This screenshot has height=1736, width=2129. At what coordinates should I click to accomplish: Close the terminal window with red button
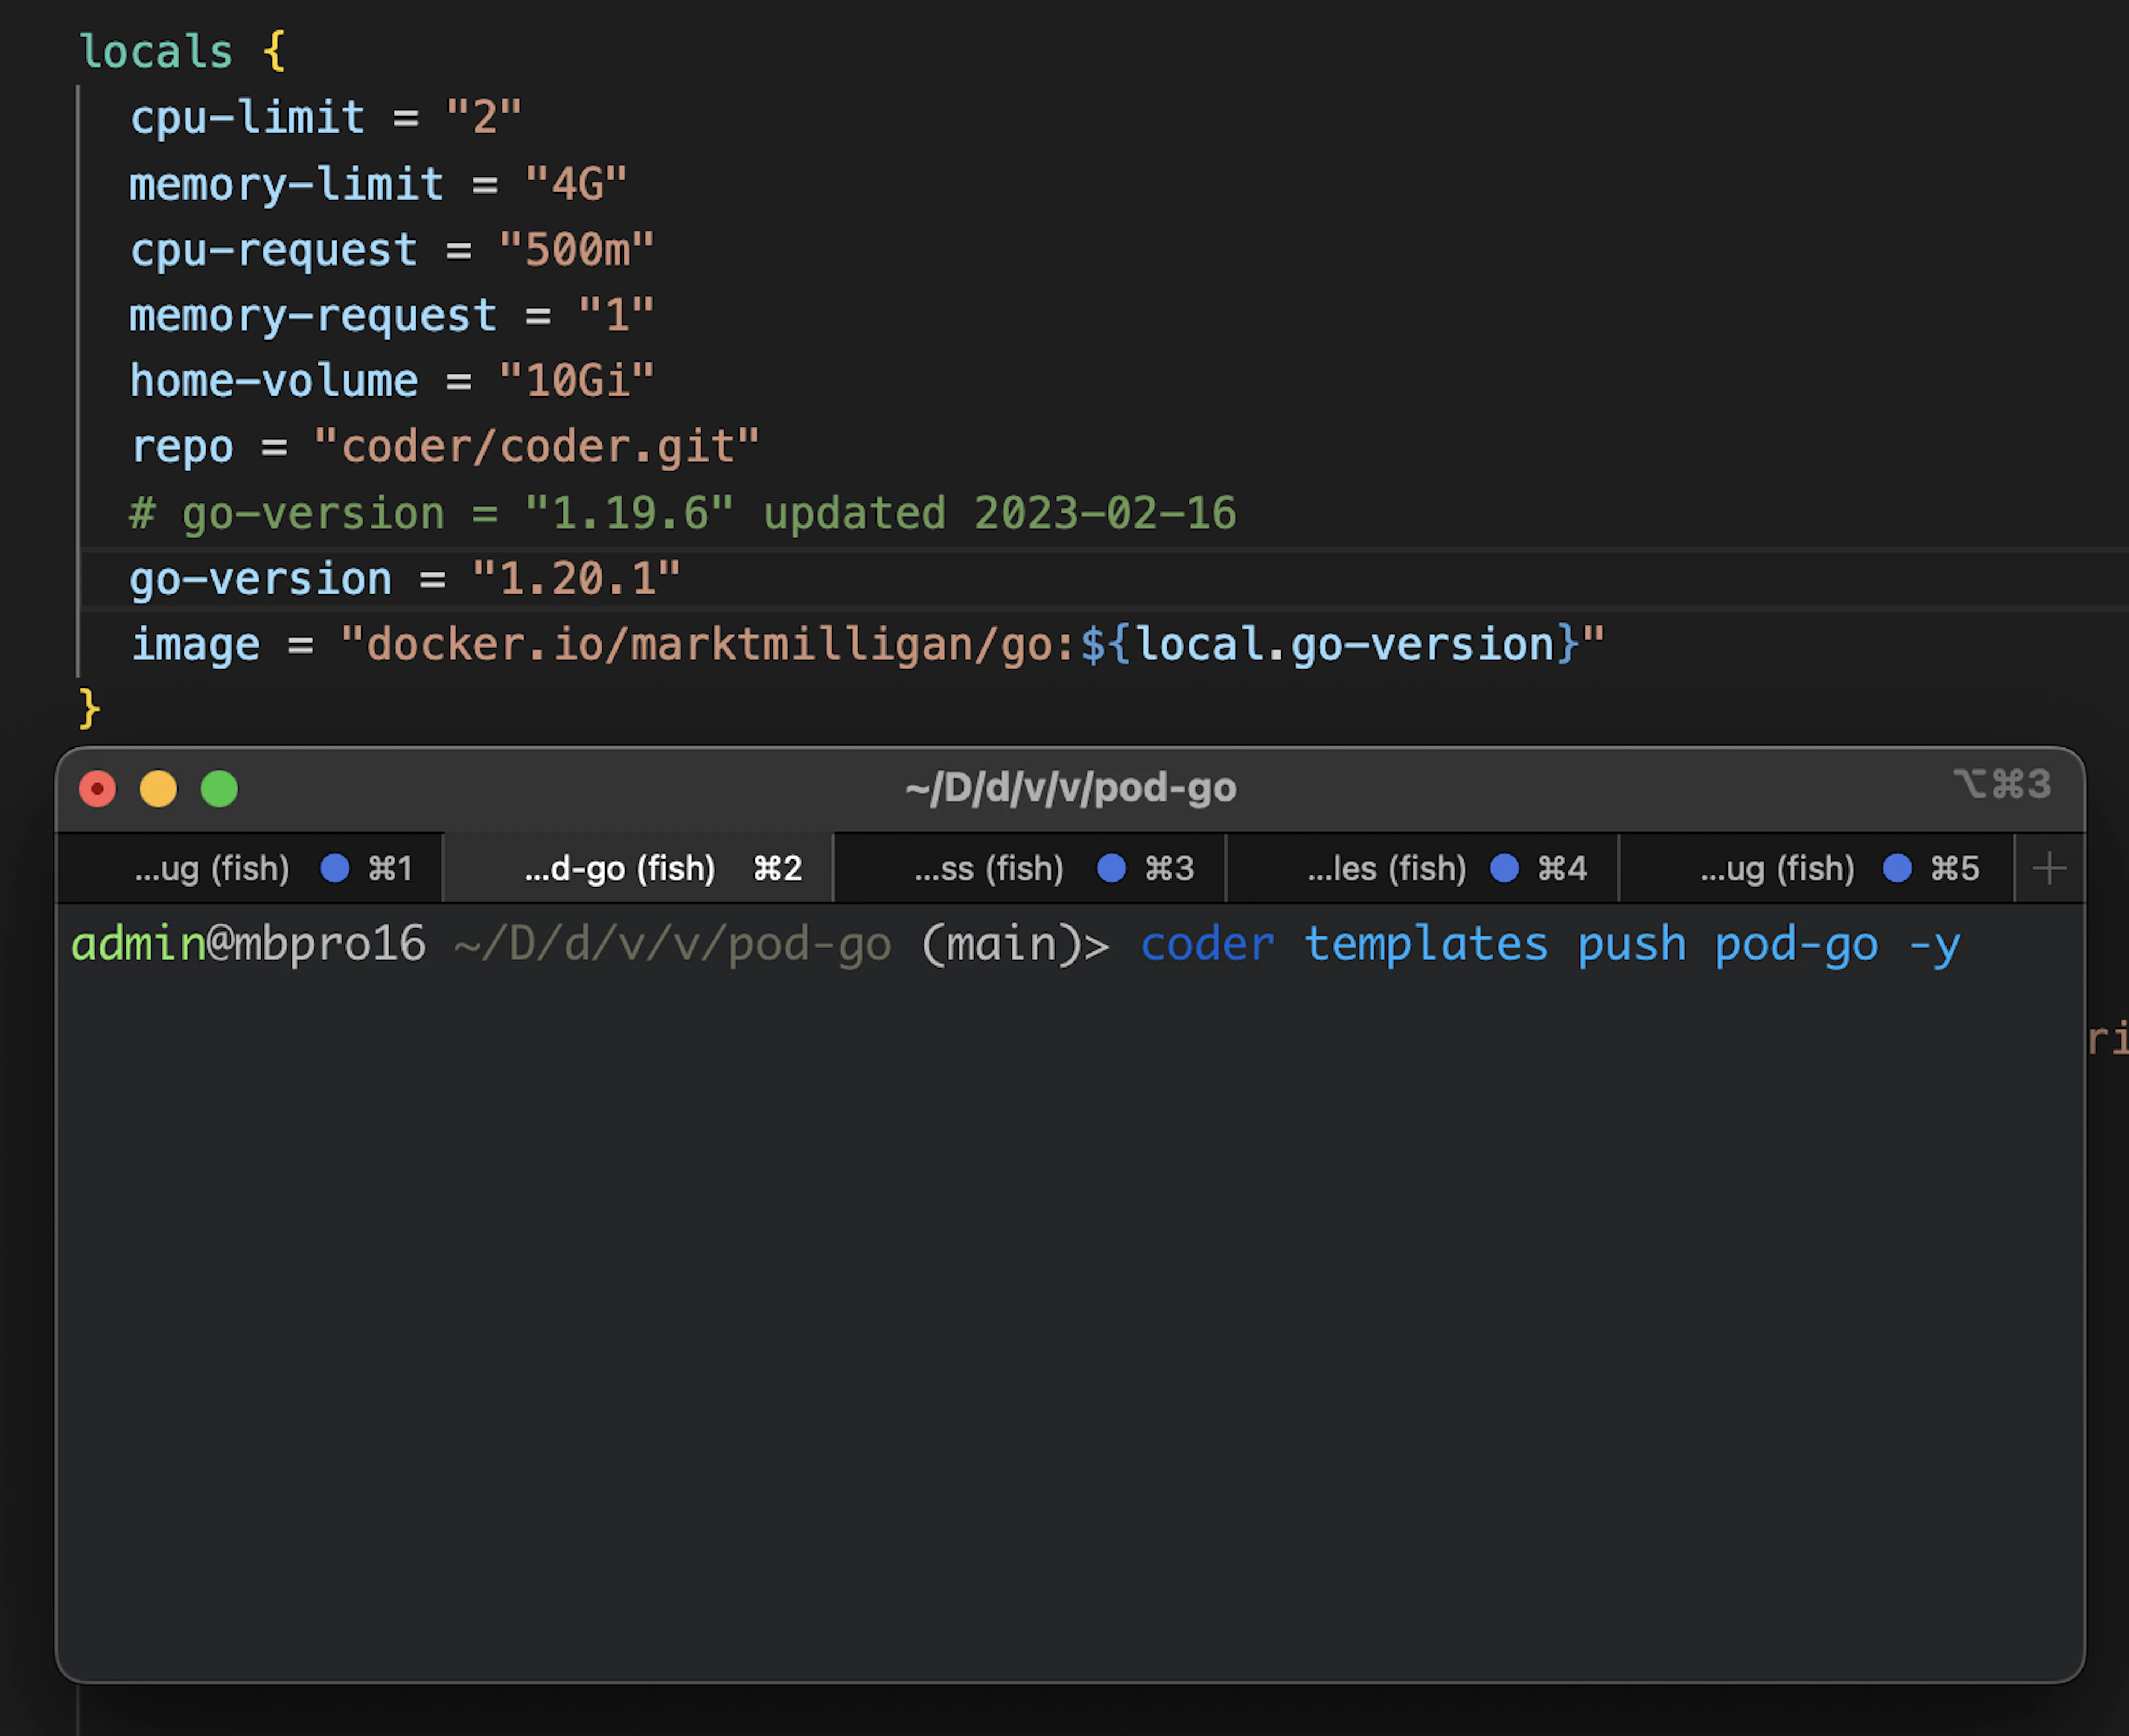point(98,788)
